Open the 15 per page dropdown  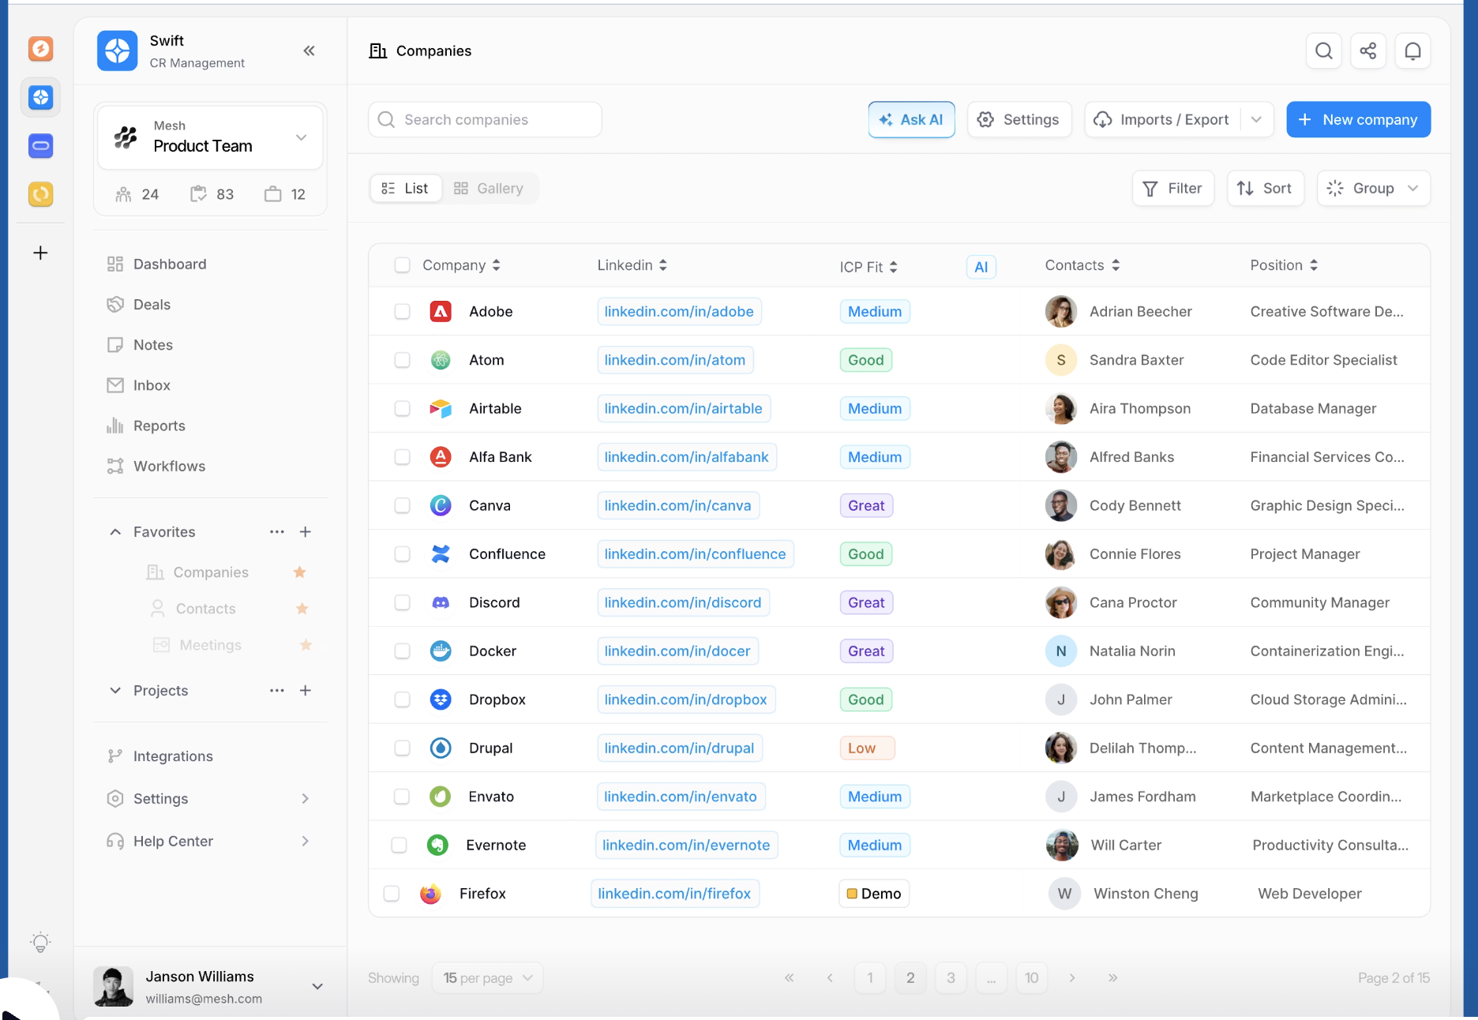click(x=487, y=978)
